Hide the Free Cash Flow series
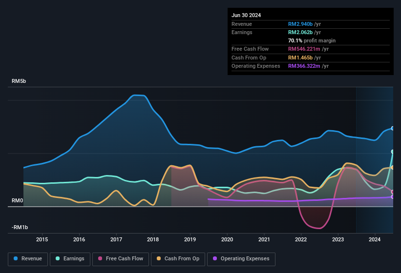 pyautogui.click(x=121, y=258)
